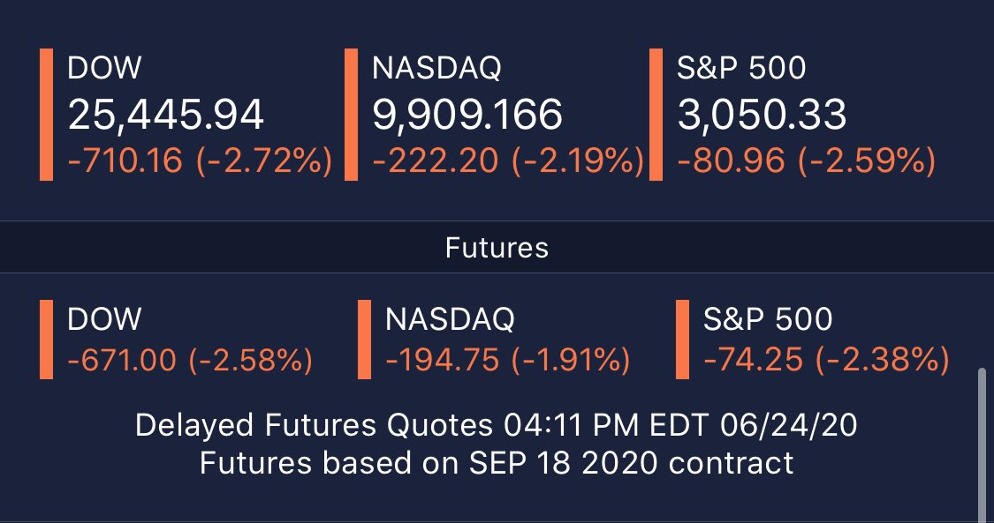Image resolution: width=994 pixels, height=523 pixels.
Task: Open the S&P 500 index quote
Action: (x=741, y=69)
